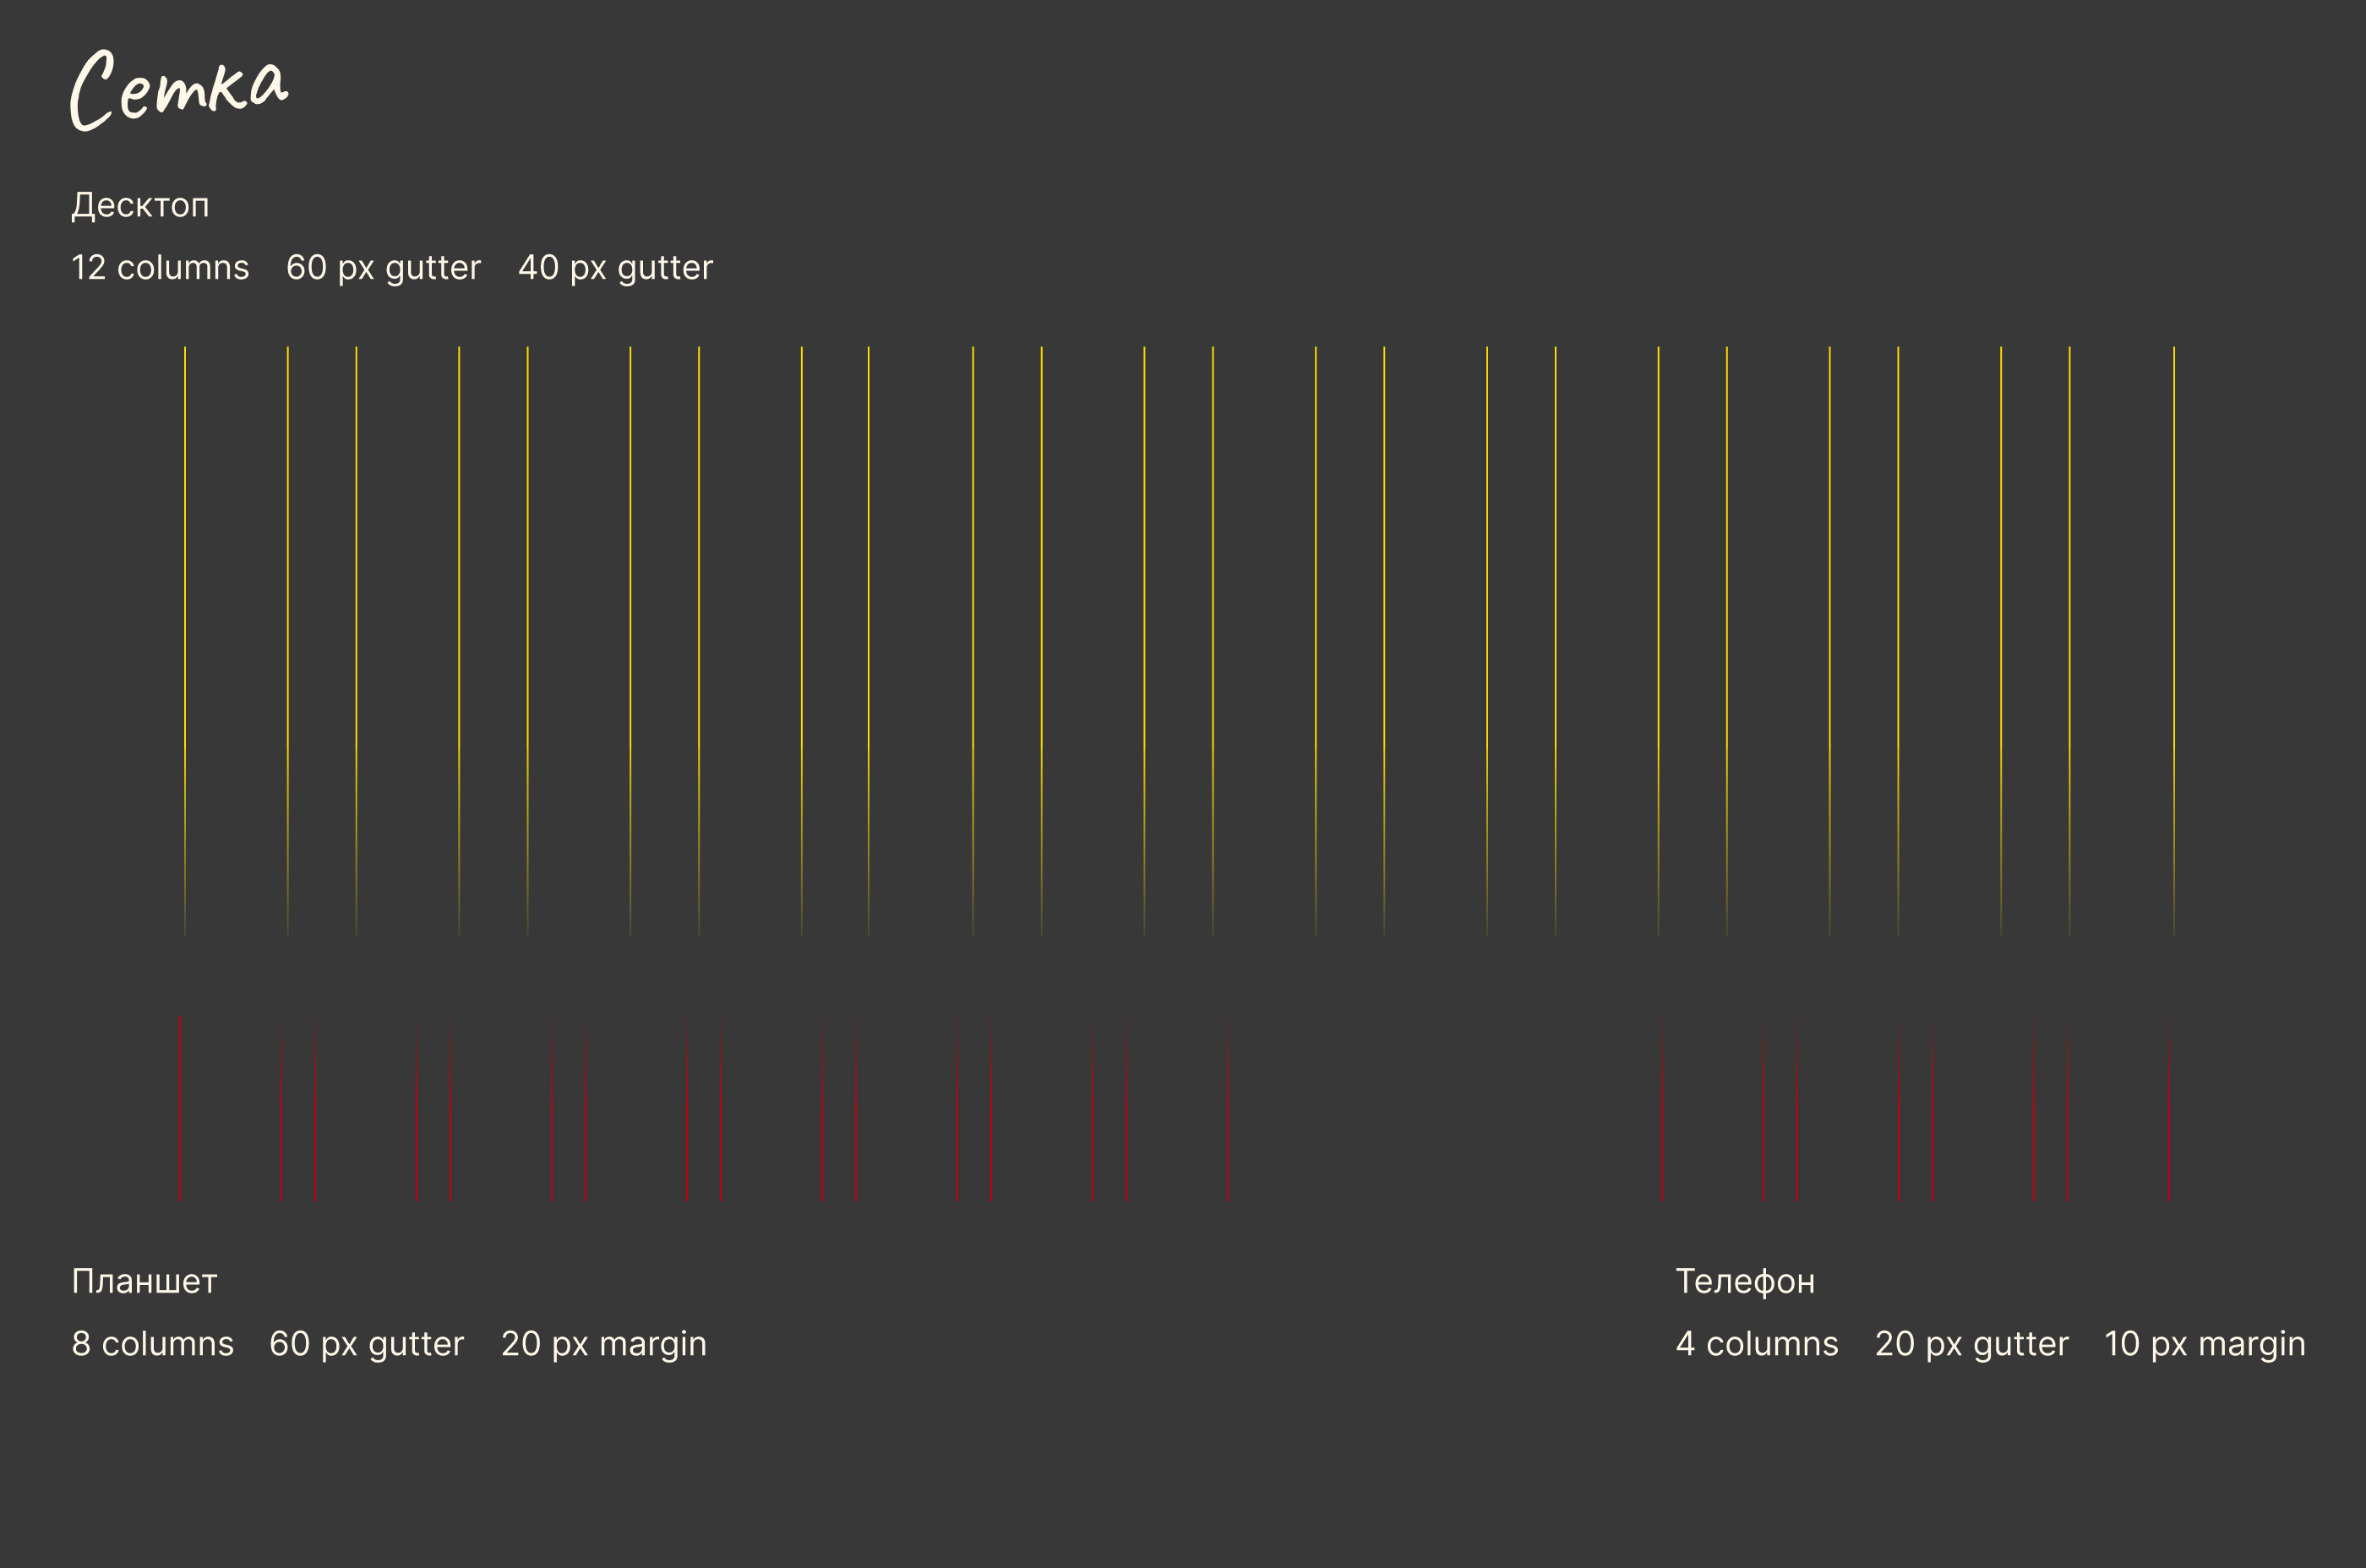
Task: Click the "8 columns" label
Action: (x=152, y=1344)
